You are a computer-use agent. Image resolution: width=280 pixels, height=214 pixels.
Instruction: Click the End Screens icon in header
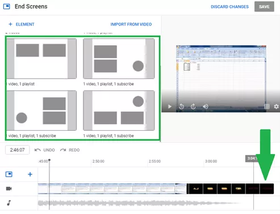[x=7, y=7]
